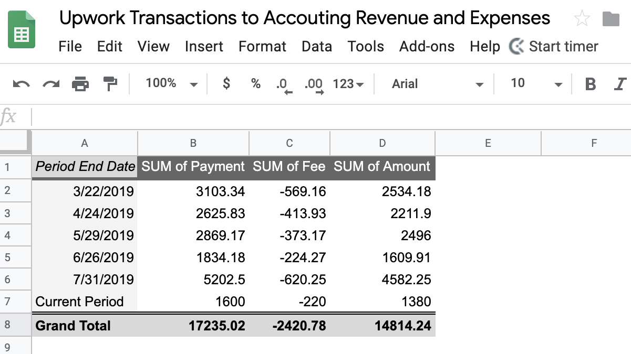Click the SUM of Fee header cell
Viewport: 631px width, 354px height.
(289, 167)
